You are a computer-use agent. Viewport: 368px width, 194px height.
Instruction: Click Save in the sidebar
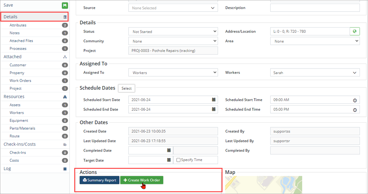[x=8, y=5]
